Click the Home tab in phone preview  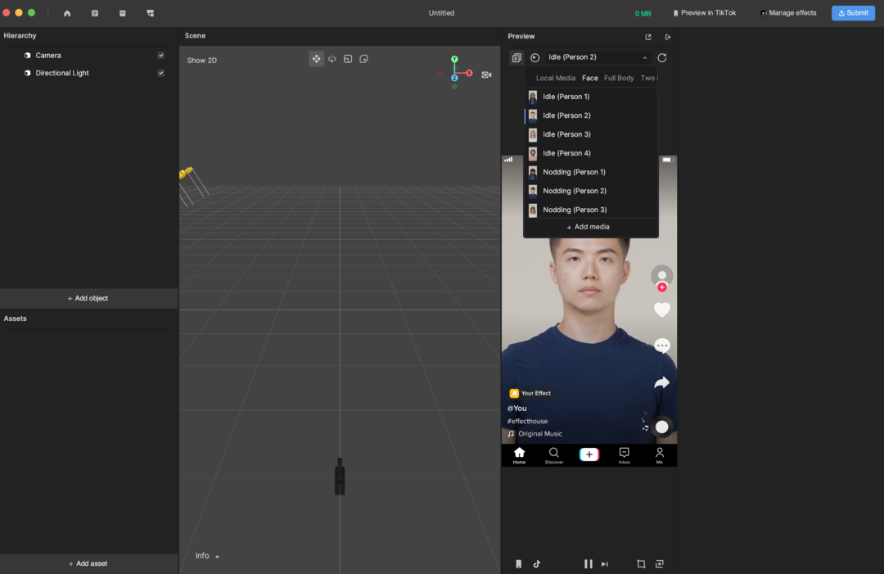[519, 455]
